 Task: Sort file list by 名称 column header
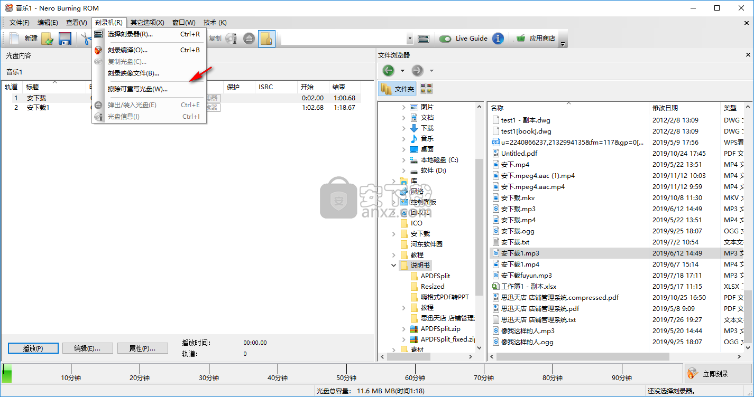tap(568, 108)
